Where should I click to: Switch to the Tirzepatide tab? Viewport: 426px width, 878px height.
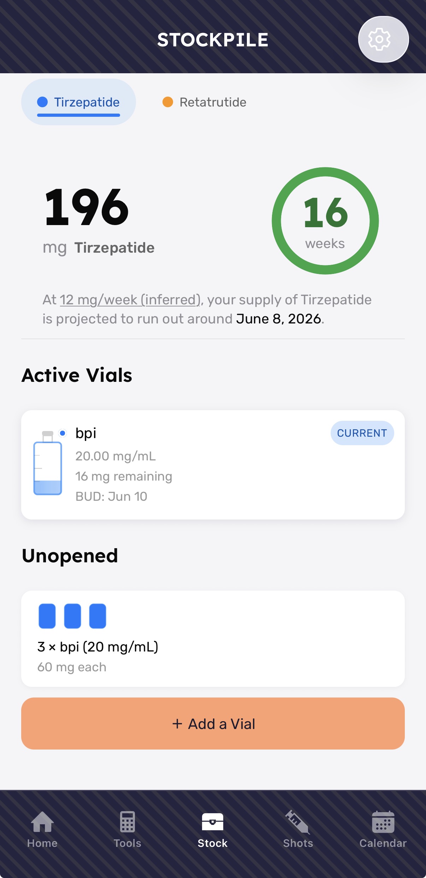pyautogui.click(x=78, y=102)
